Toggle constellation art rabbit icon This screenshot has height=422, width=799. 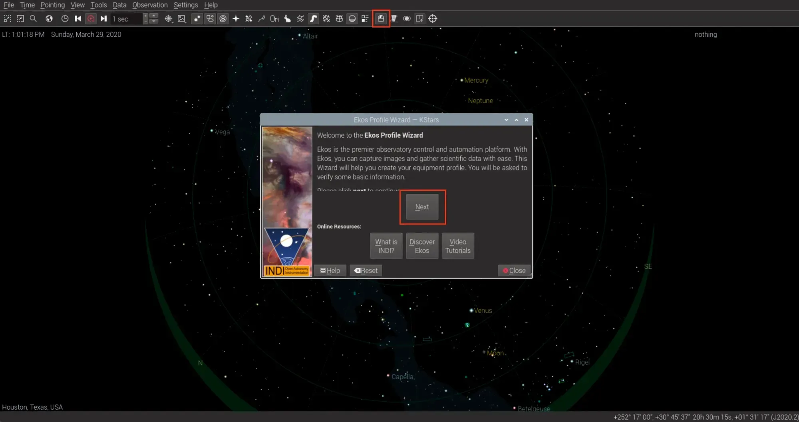[x=288, y=19]
